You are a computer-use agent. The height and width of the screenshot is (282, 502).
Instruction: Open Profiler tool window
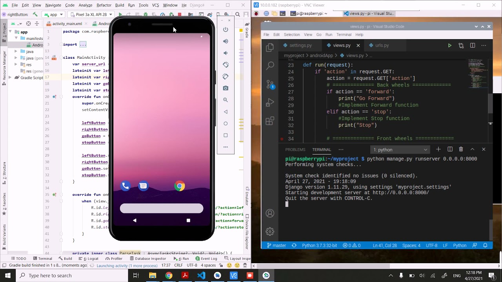point(114,258)
